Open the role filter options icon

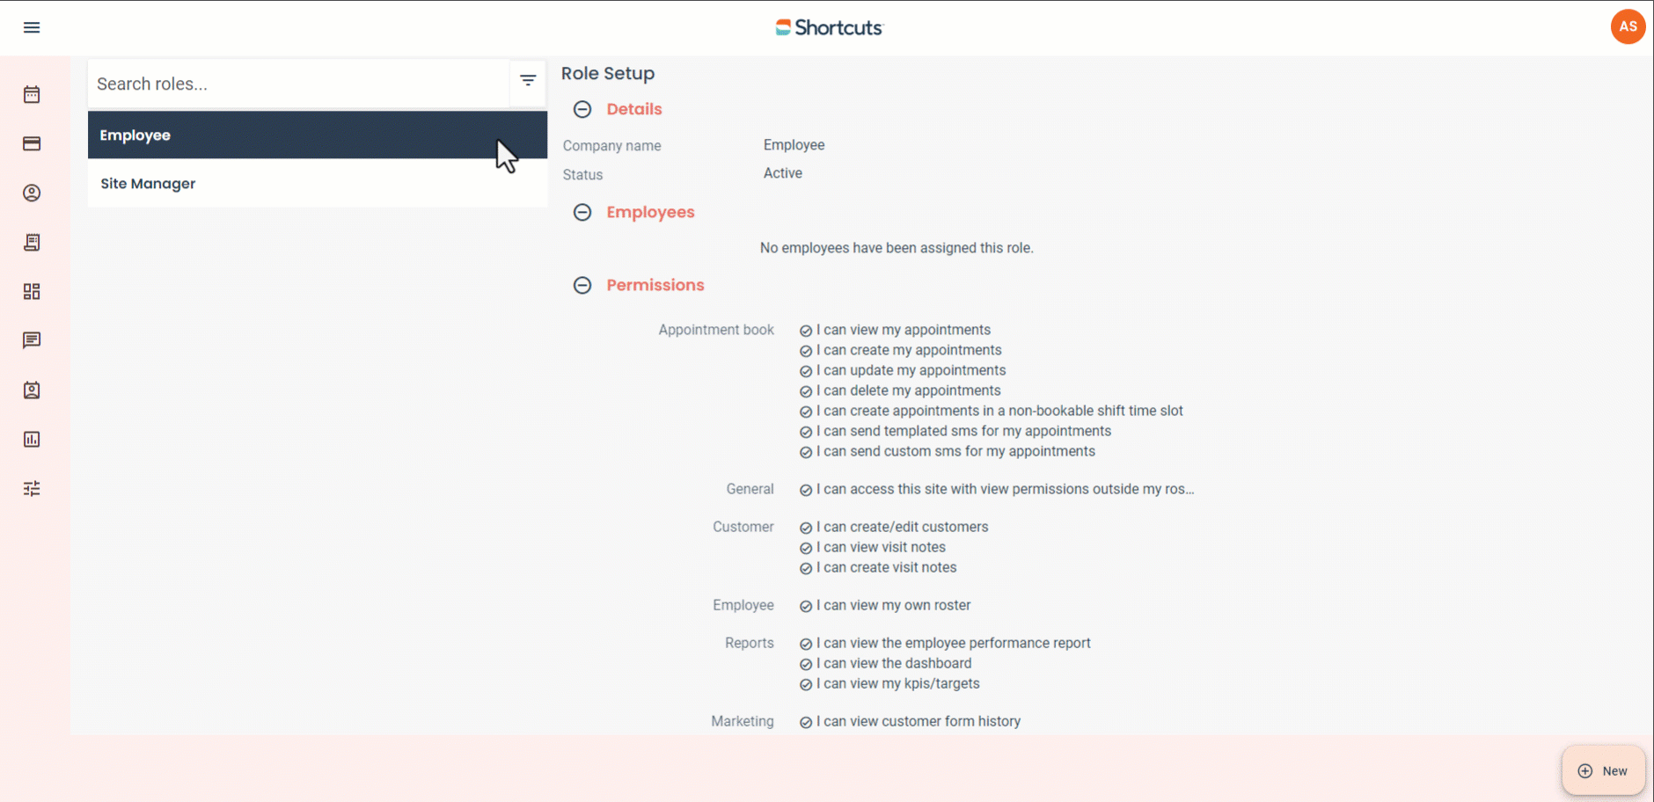(528, 81)
